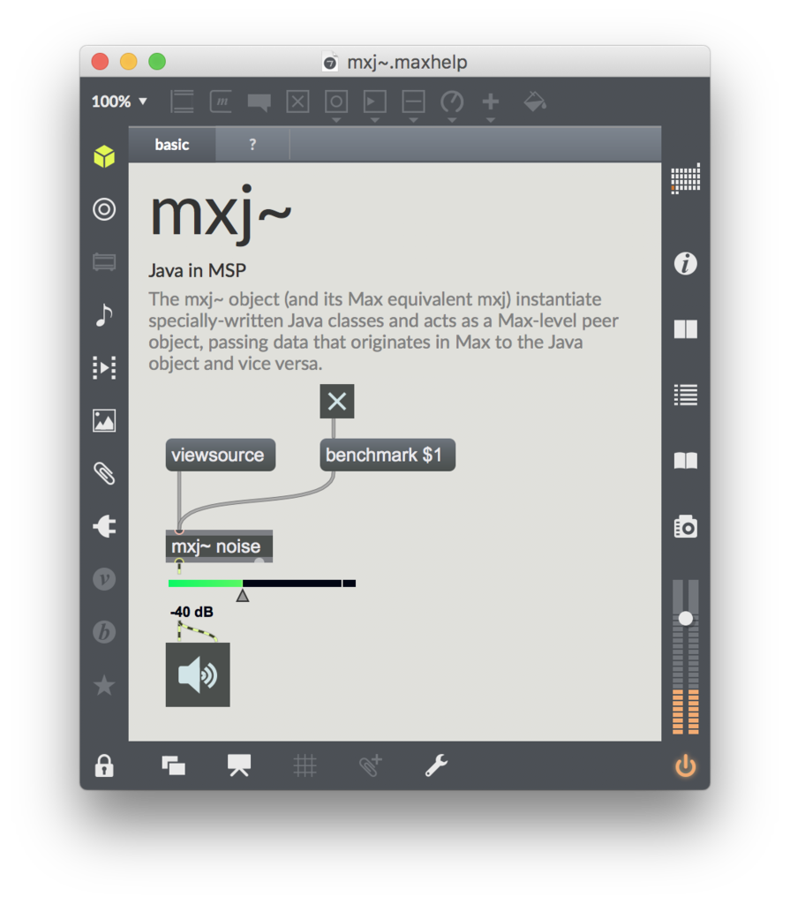The image size is (790, 904).
Task: Open the audio note browser icon
Action: pyautogui.click(x=104, y=315)
